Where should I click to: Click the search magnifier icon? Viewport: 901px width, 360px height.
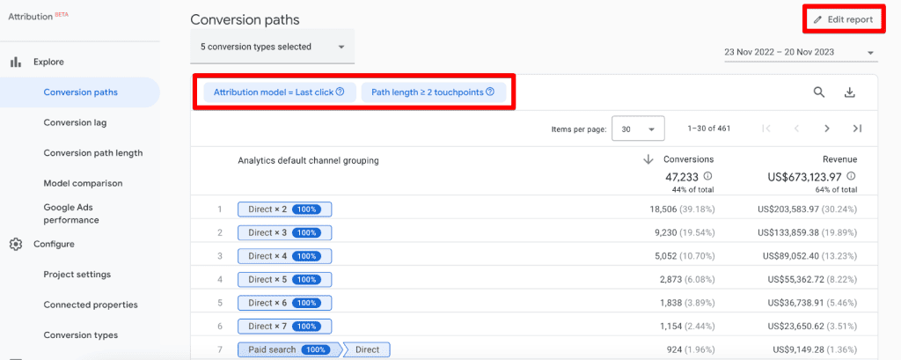click(819, 92)
